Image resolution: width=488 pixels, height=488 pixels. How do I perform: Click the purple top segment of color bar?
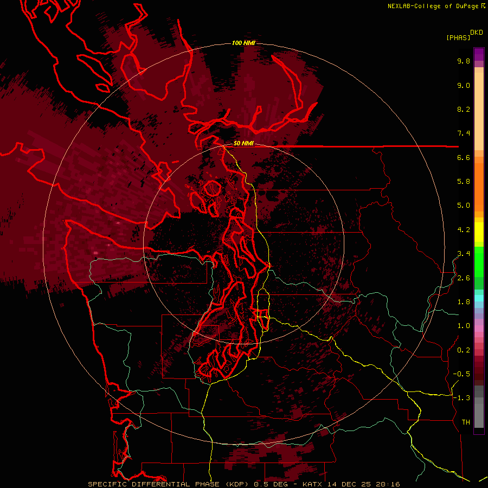tap(479, 55)
